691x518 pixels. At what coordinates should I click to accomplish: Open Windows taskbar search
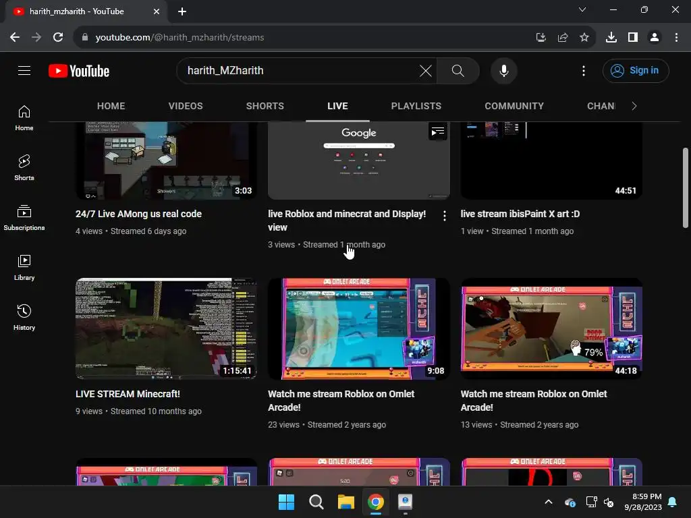pyautogui.click(x=316, y=502)
